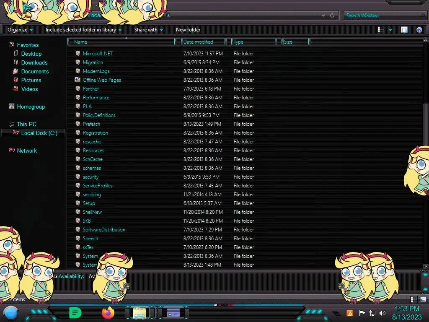
Task: Toggle the preview pane icon
Action: pos(404,30)
